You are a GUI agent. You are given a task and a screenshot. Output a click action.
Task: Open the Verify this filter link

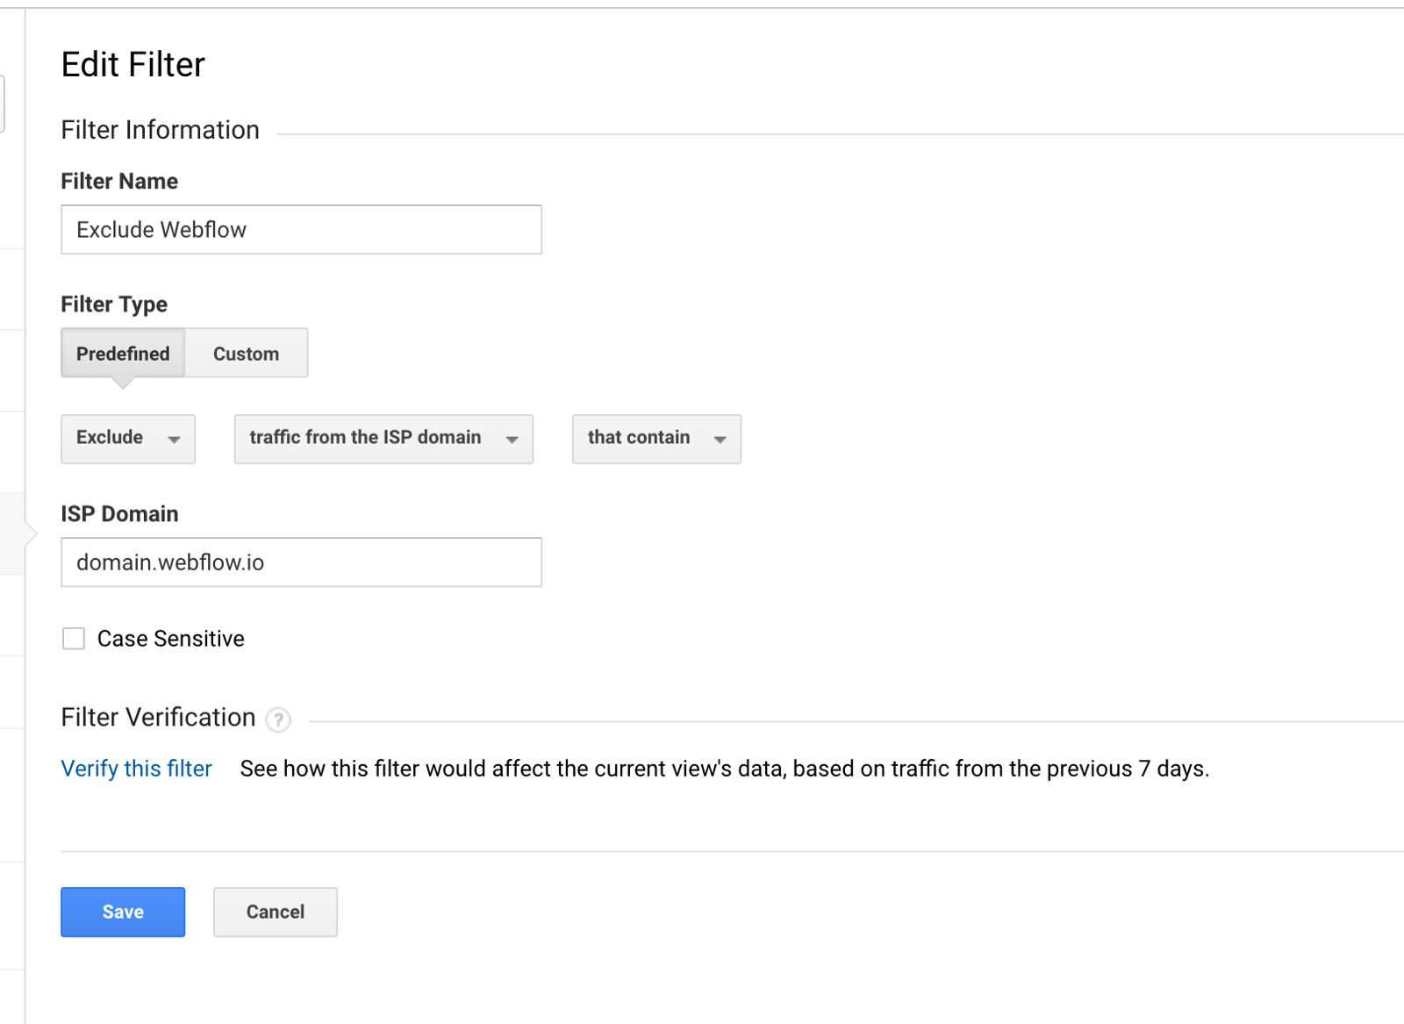point(136,769)
